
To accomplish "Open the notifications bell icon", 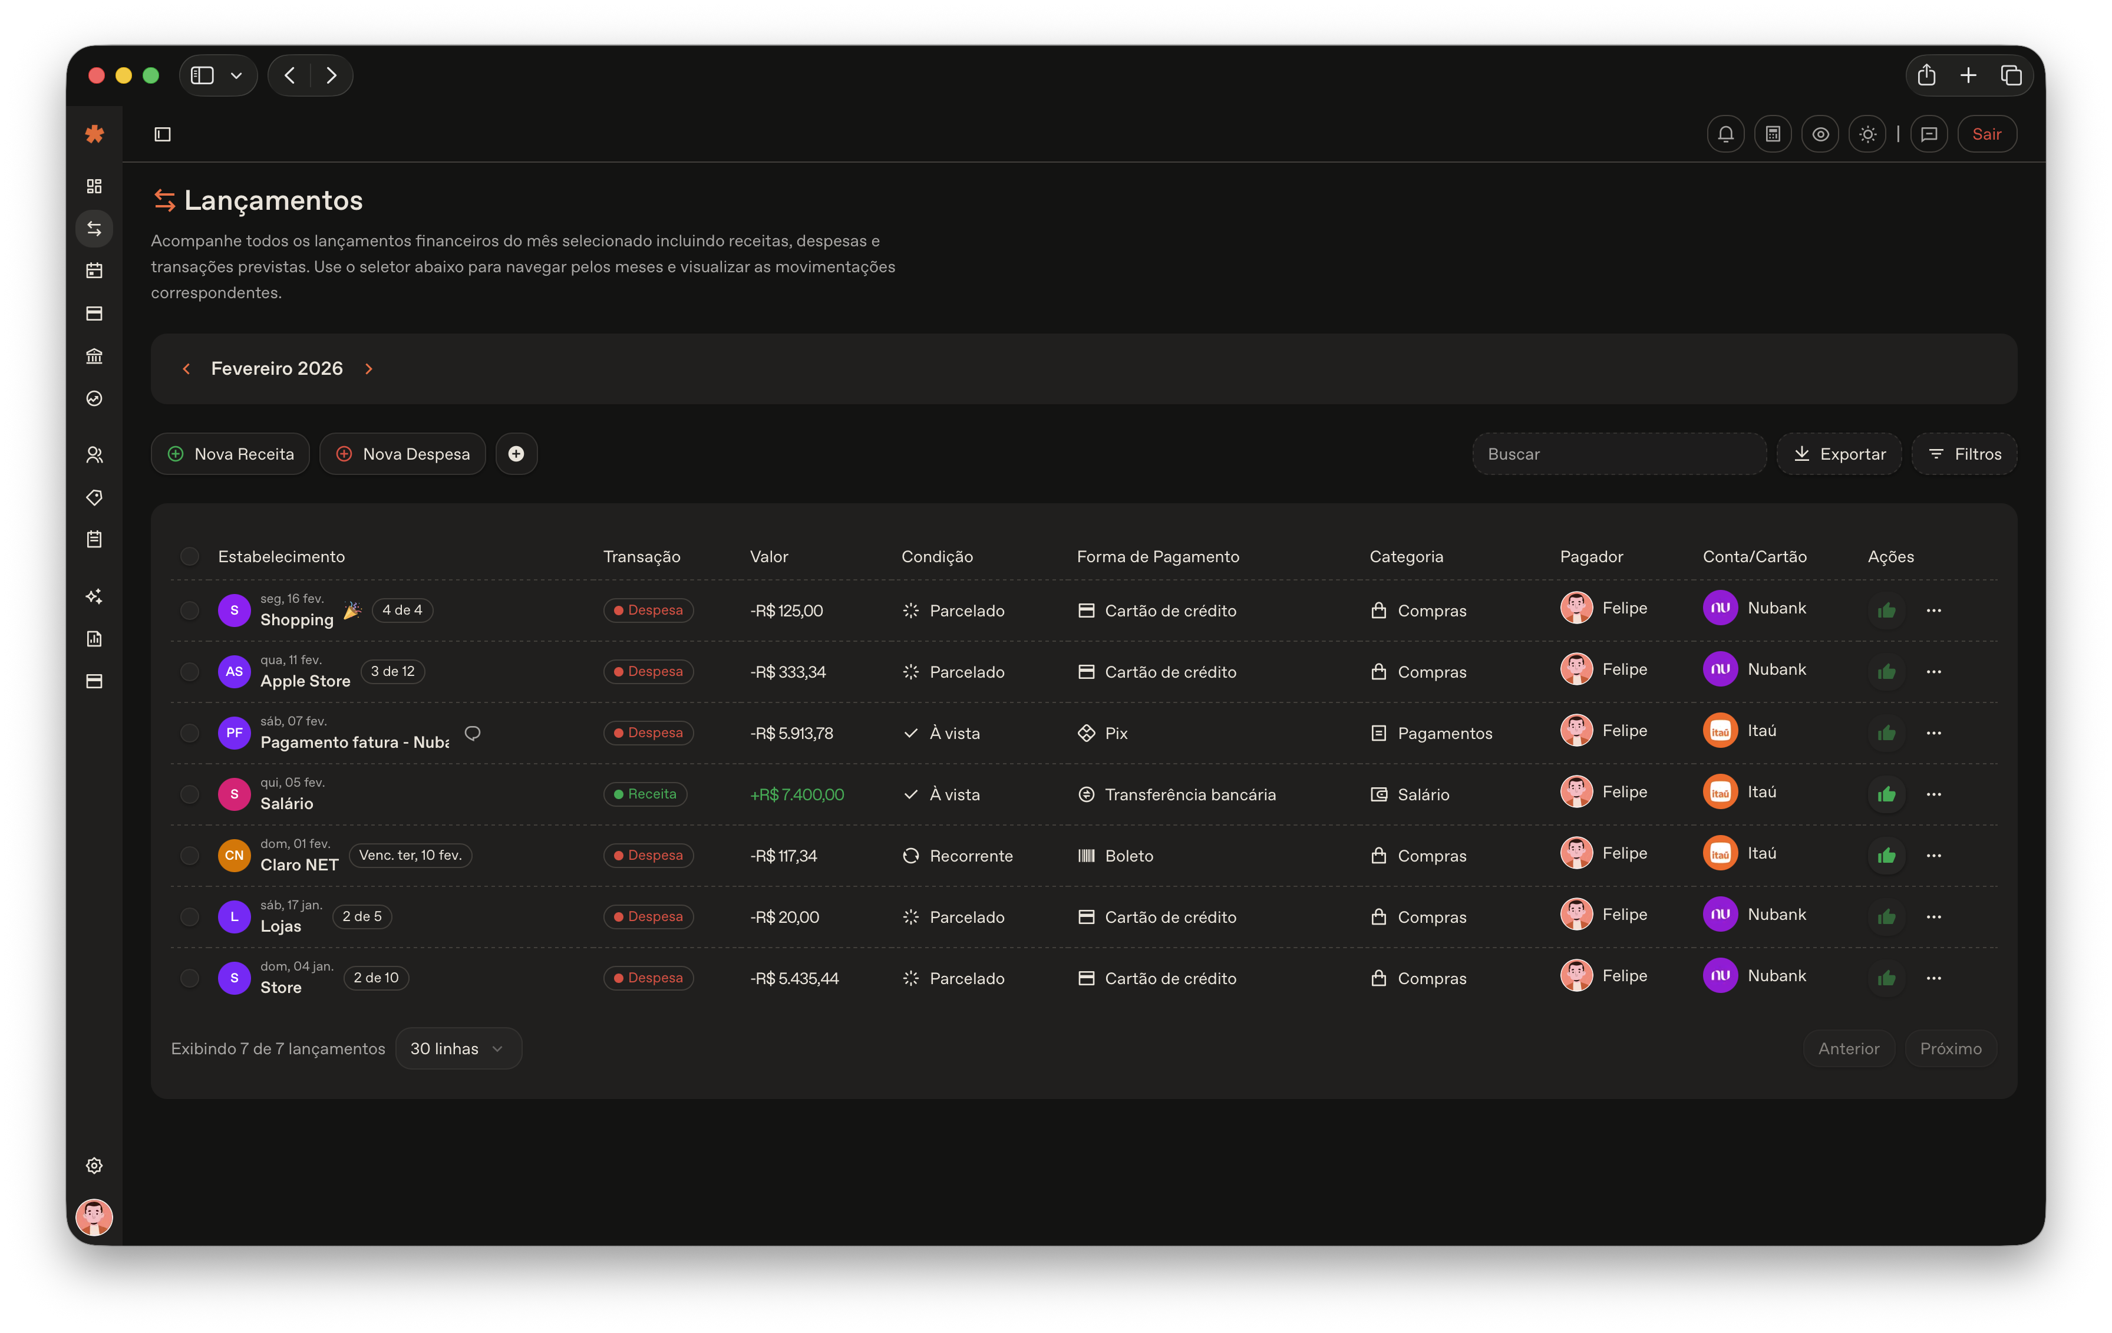I will pos(1725,134).
